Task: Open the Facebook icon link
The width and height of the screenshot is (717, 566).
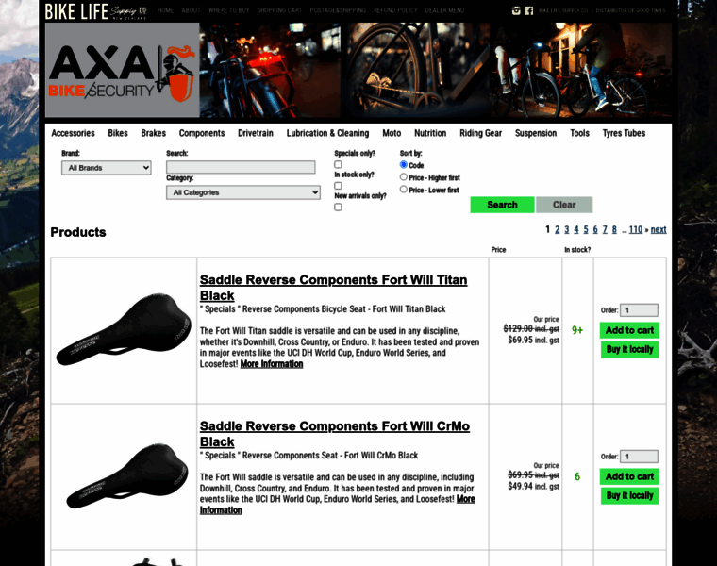Action: point(529,10)
